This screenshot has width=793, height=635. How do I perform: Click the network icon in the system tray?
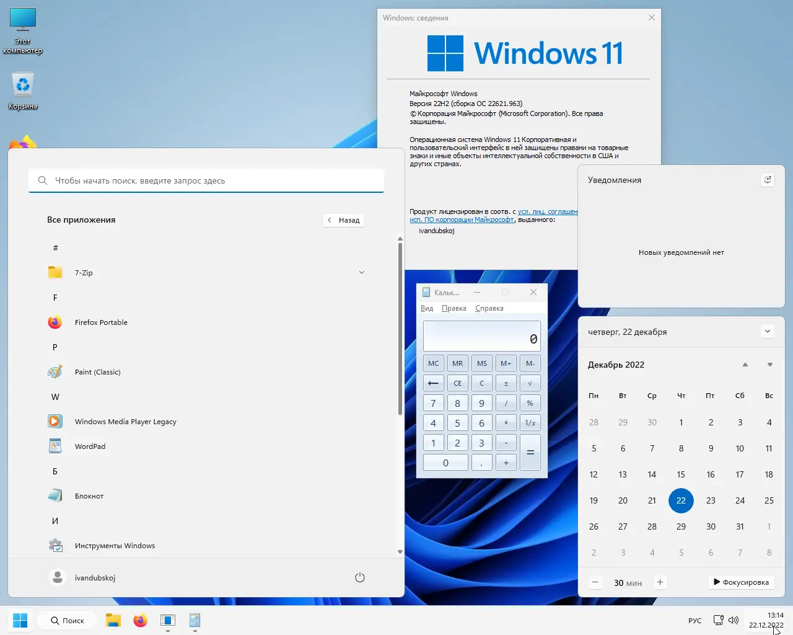tap(719, 620)
